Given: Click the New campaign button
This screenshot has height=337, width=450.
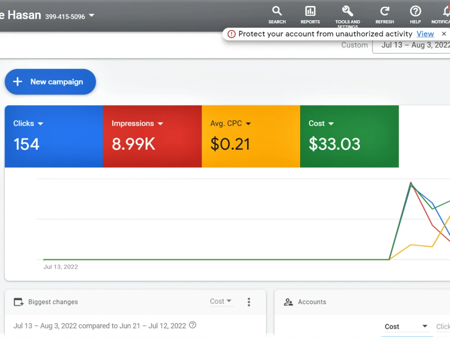Looking at the screenshot, I should pos(50,82).
